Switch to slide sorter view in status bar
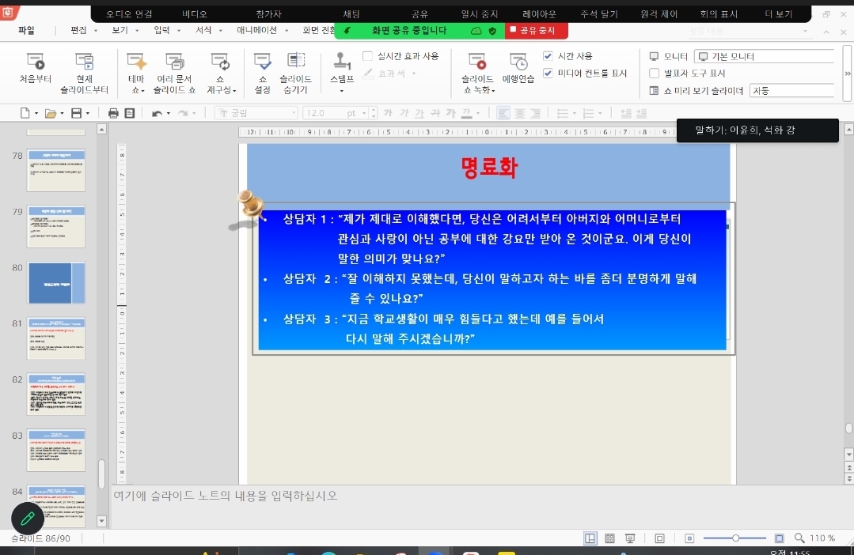This screenshot has width=854, height=555. point(610,538)
